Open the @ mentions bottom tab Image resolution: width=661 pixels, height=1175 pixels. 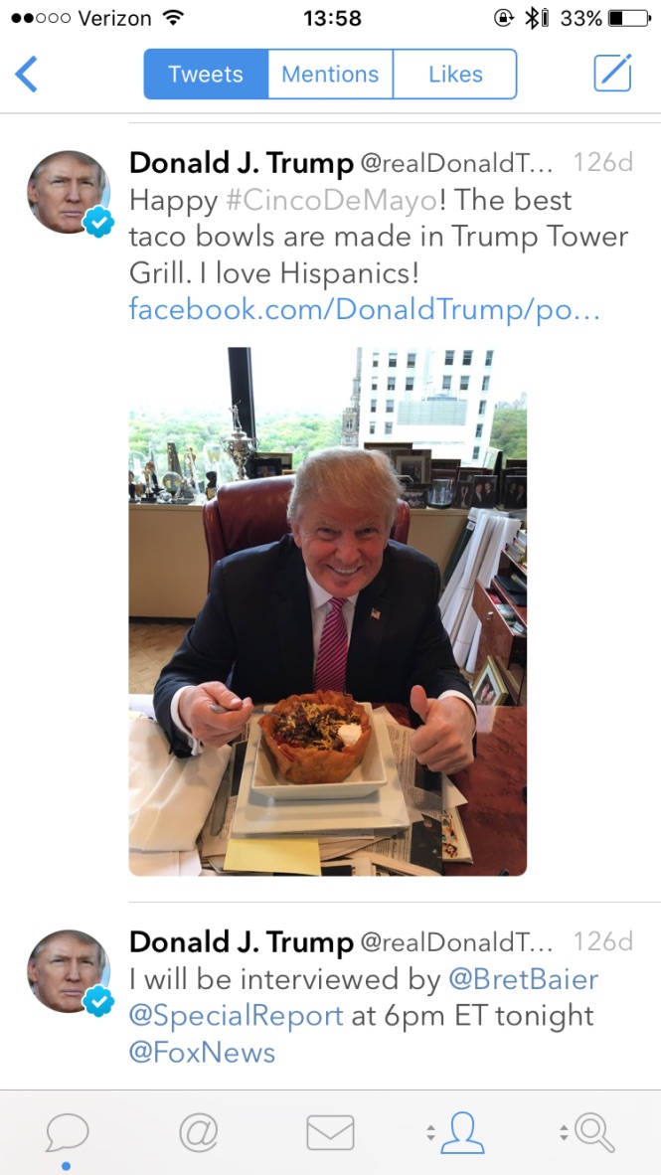199,1131
